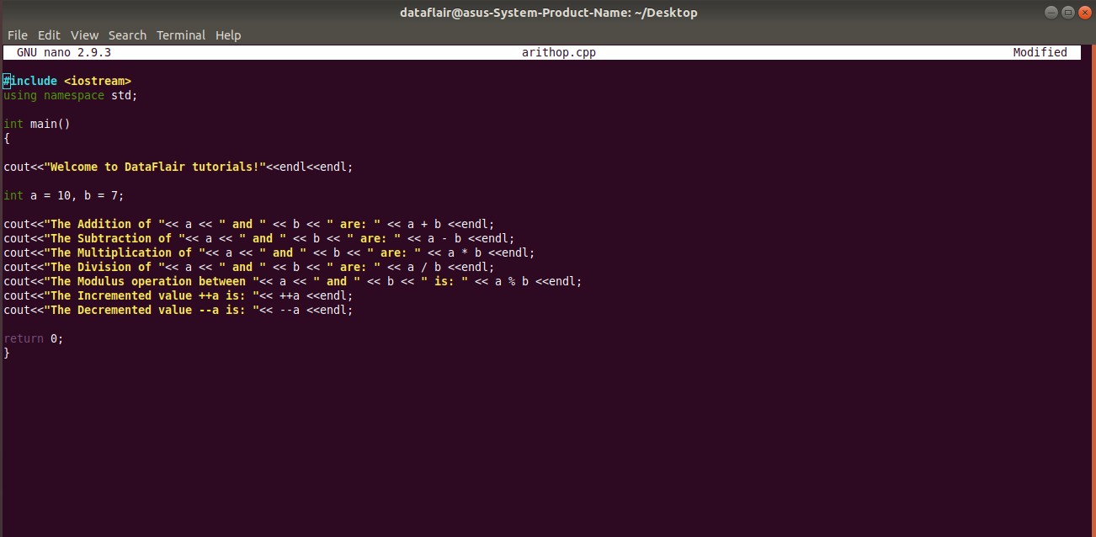Place cursor on 'using namespace std;' line
This screenshot has height=537, width=1096.
click(70, 95)
